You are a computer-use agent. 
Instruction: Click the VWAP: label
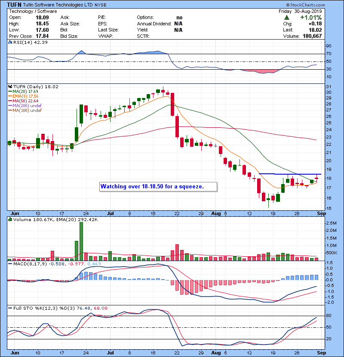click(x=105, y=36)
